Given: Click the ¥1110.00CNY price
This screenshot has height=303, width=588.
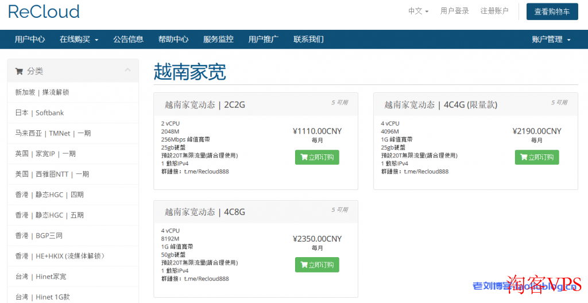Looking at the screenshot, I should coord(317,131).
